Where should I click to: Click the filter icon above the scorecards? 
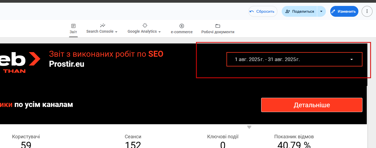click(x=249, y=127)
